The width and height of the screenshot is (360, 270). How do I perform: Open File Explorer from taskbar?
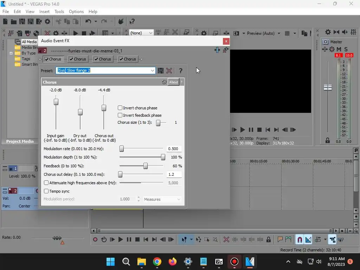[142, 262]
